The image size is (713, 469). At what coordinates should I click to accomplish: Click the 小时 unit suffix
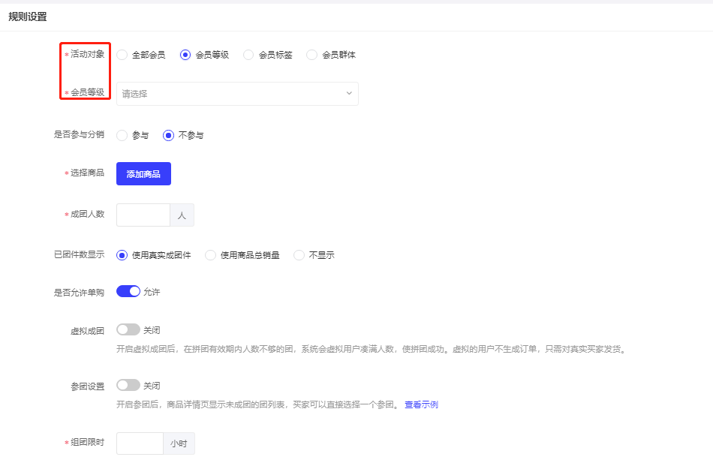click(x=179, y=443)
